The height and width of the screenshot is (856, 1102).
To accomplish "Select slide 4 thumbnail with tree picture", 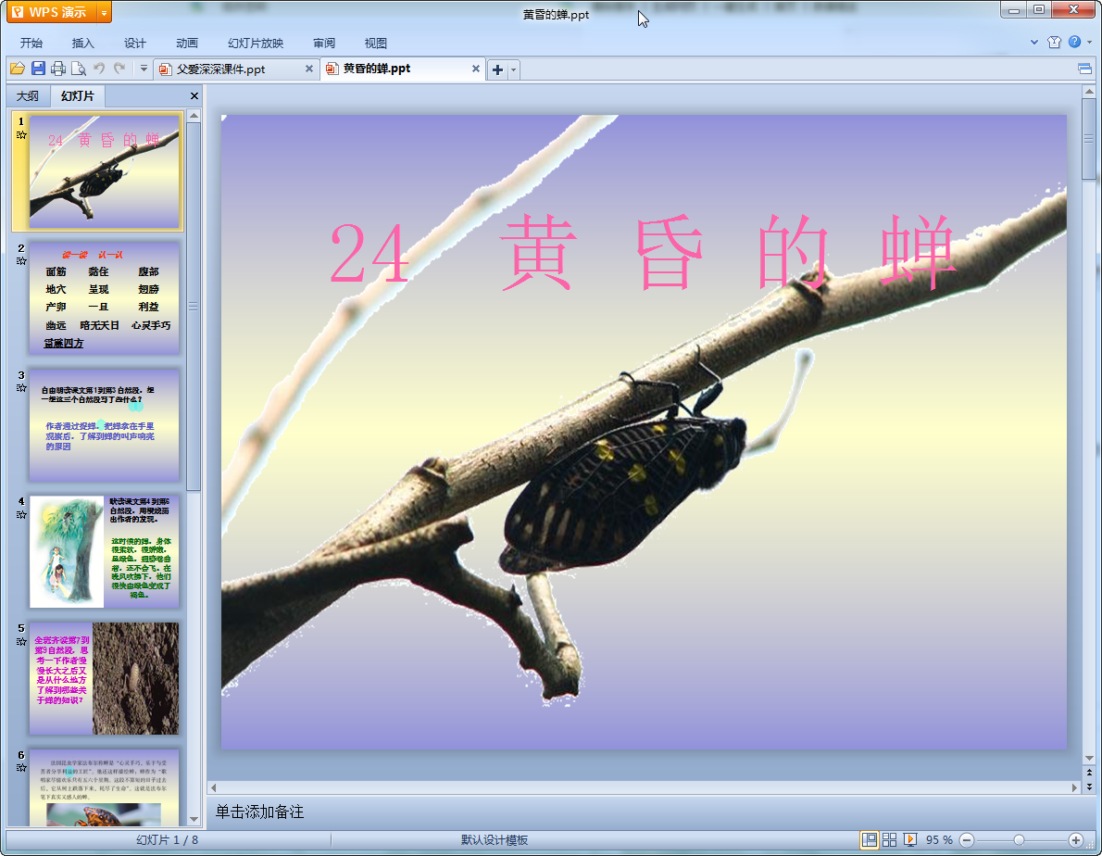I will [104, 552].
